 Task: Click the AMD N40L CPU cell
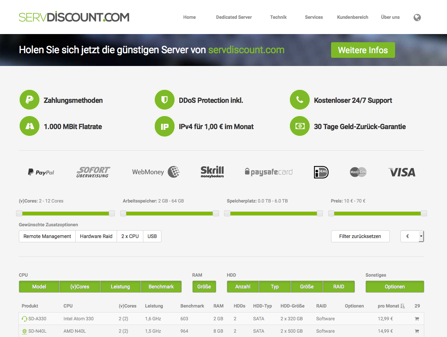tap(75, 331)
